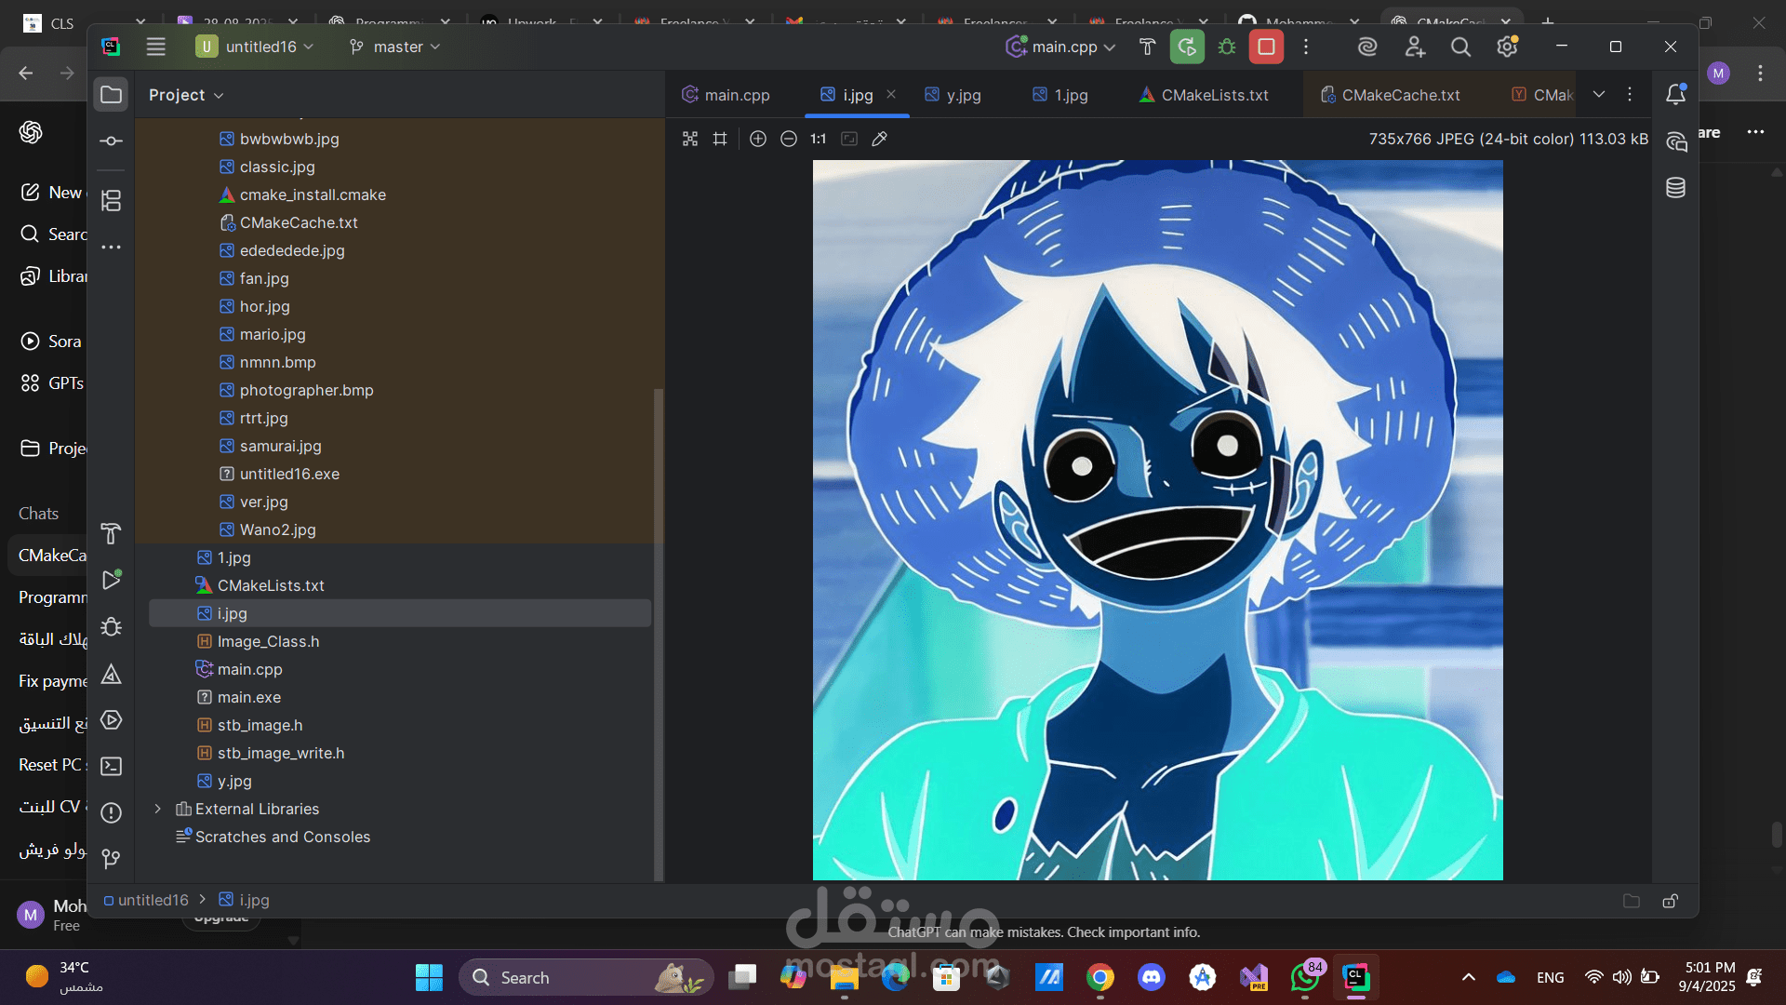Zoom in the image viewer
Image resolution: width=1786 pixels, height=1005 pixels.
[x=758, y=139]
